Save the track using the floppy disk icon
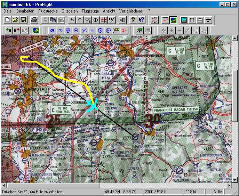Viewport: 239px width, 196px height. tap(23, 20)
